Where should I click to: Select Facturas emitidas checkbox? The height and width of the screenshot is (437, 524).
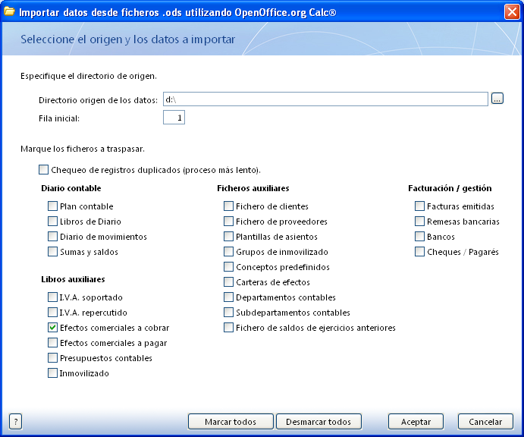420,206
